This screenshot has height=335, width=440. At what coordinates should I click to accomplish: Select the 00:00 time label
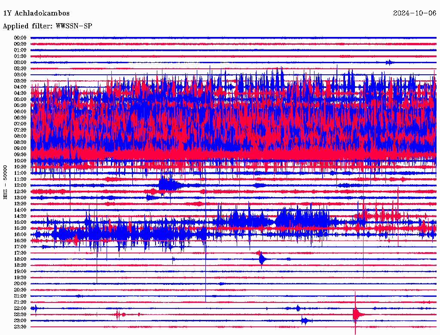tap(20, 38)
